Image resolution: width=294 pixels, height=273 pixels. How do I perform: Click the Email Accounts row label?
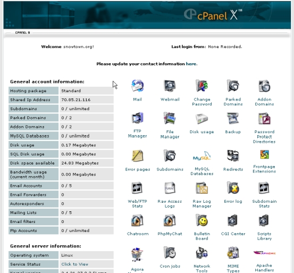(26, 186)
